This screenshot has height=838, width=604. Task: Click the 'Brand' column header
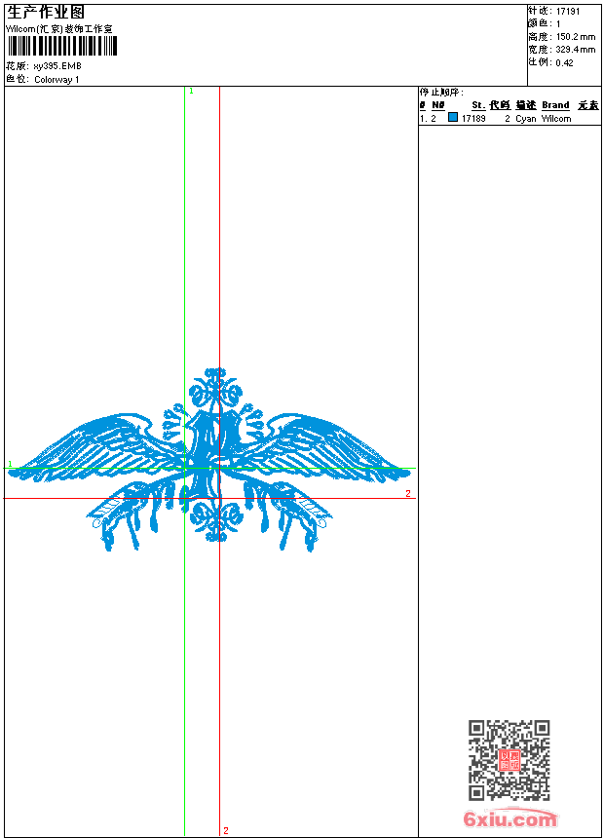point(556,105)
